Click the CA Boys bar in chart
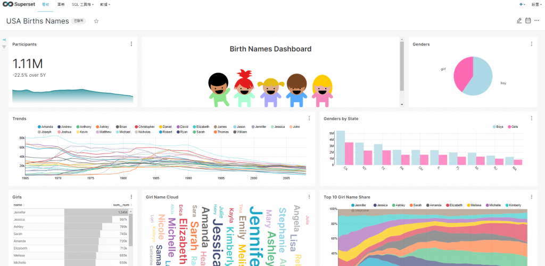The height and width of the screenshot is (266, 545). pyautogui.click(x=341, y=148)
